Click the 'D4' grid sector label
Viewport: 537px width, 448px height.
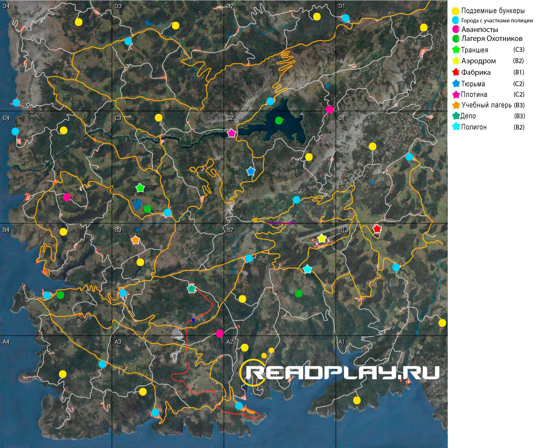coord(6,6)
